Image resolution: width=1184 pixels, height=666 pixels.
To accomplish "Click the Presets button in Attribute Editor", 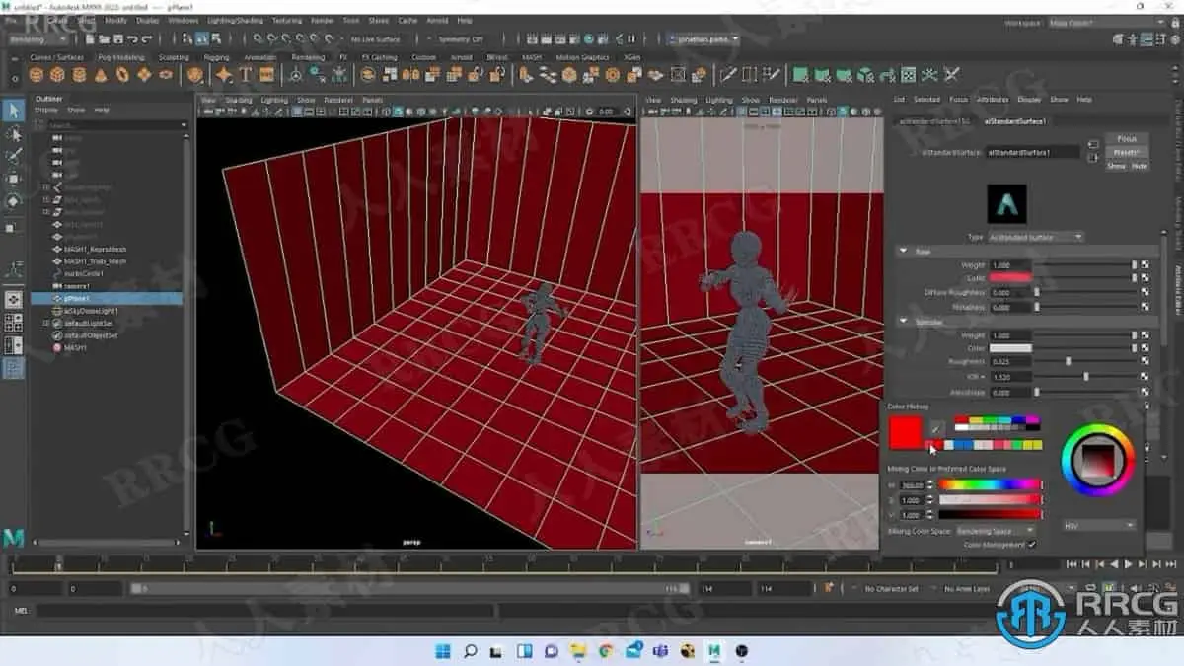I will point(1126,153).
